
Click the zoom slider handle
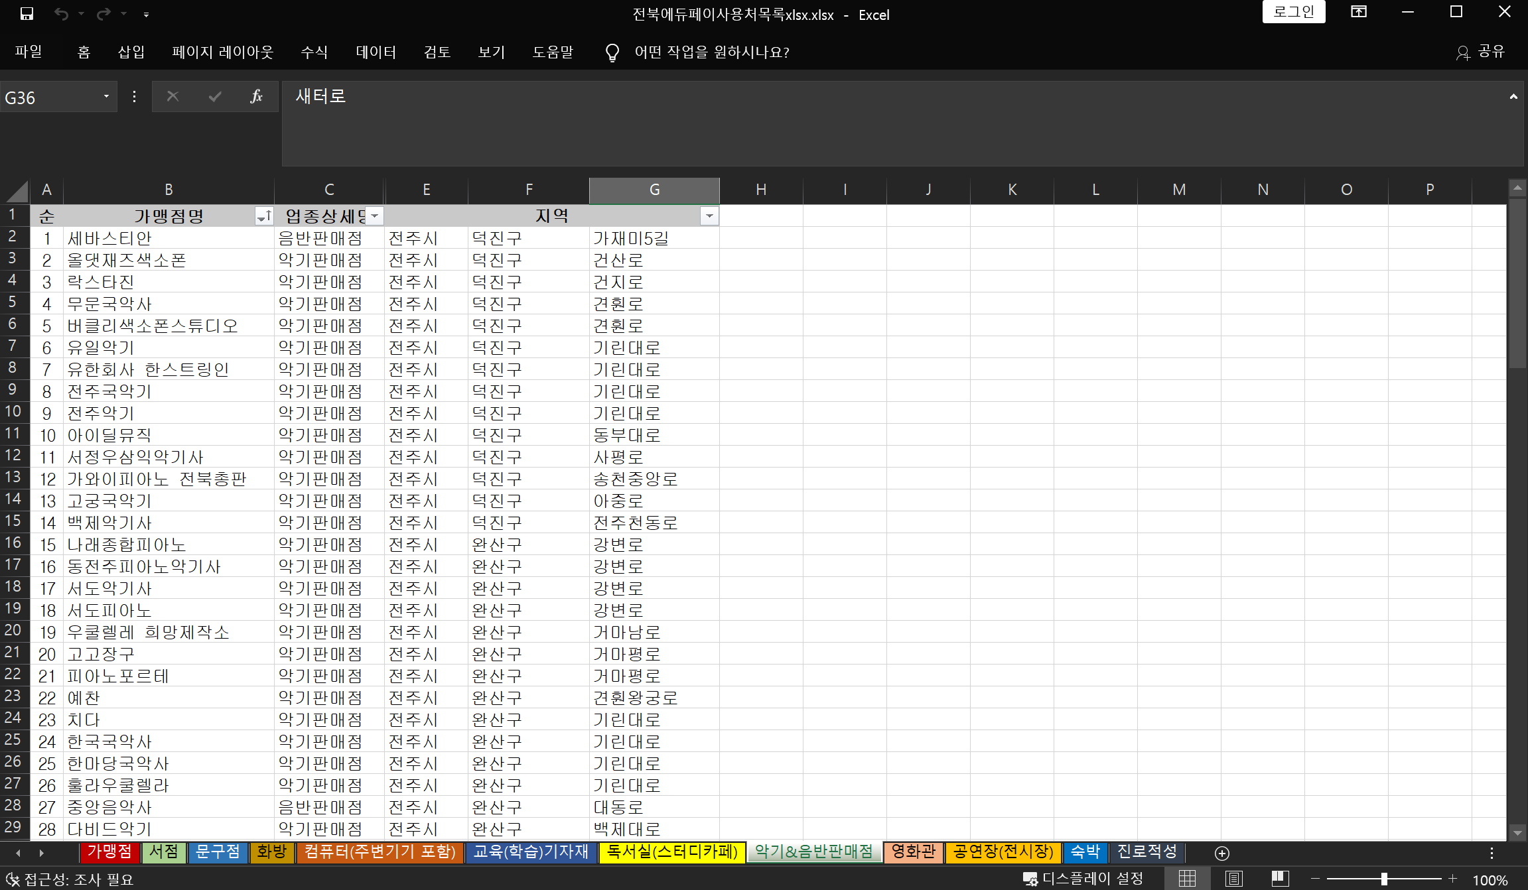point(1384,879)
